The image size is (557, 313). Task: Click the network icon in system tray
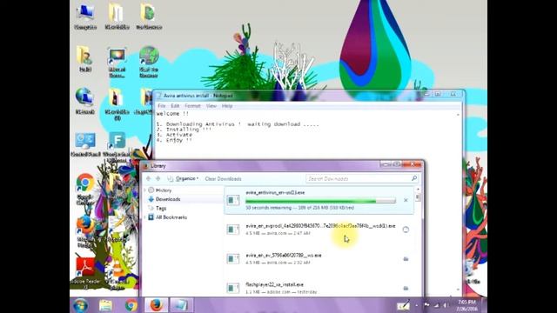coord(436,305)
